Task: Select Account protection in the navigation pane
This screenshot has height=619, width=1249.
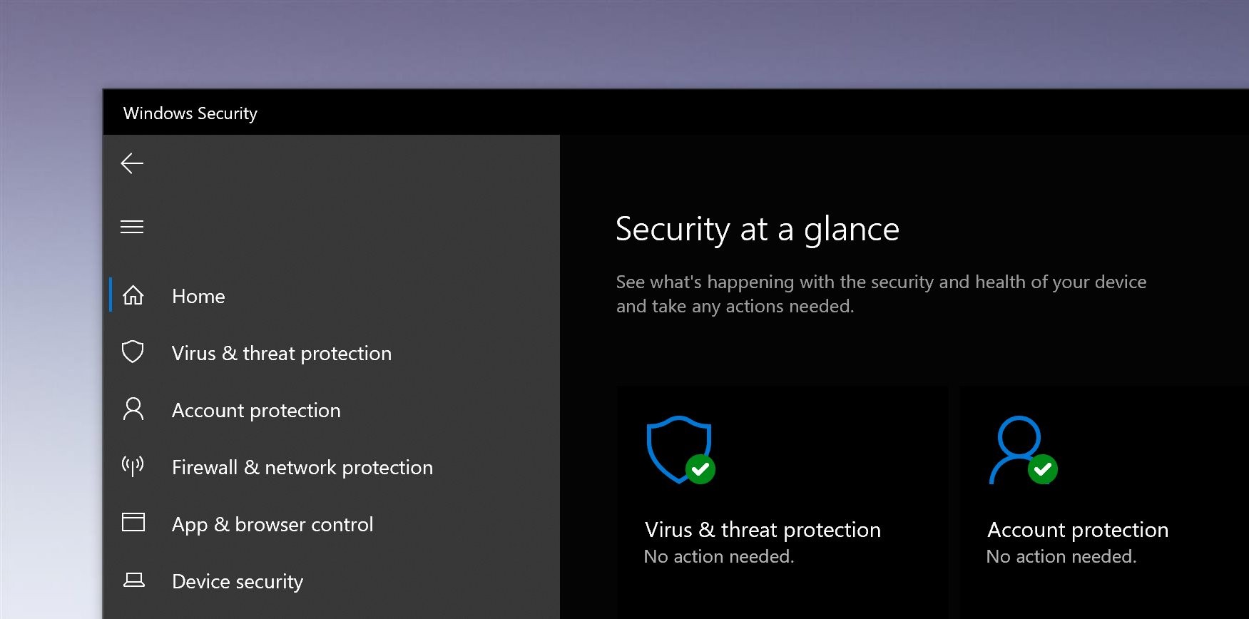Action: [256, 410]
